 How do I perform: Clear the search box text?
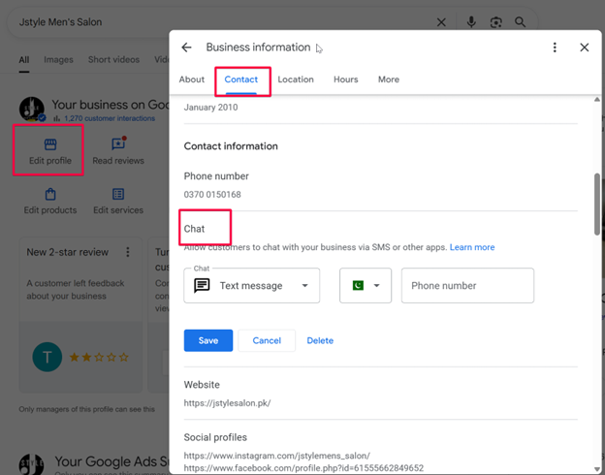tap(441, 22)
